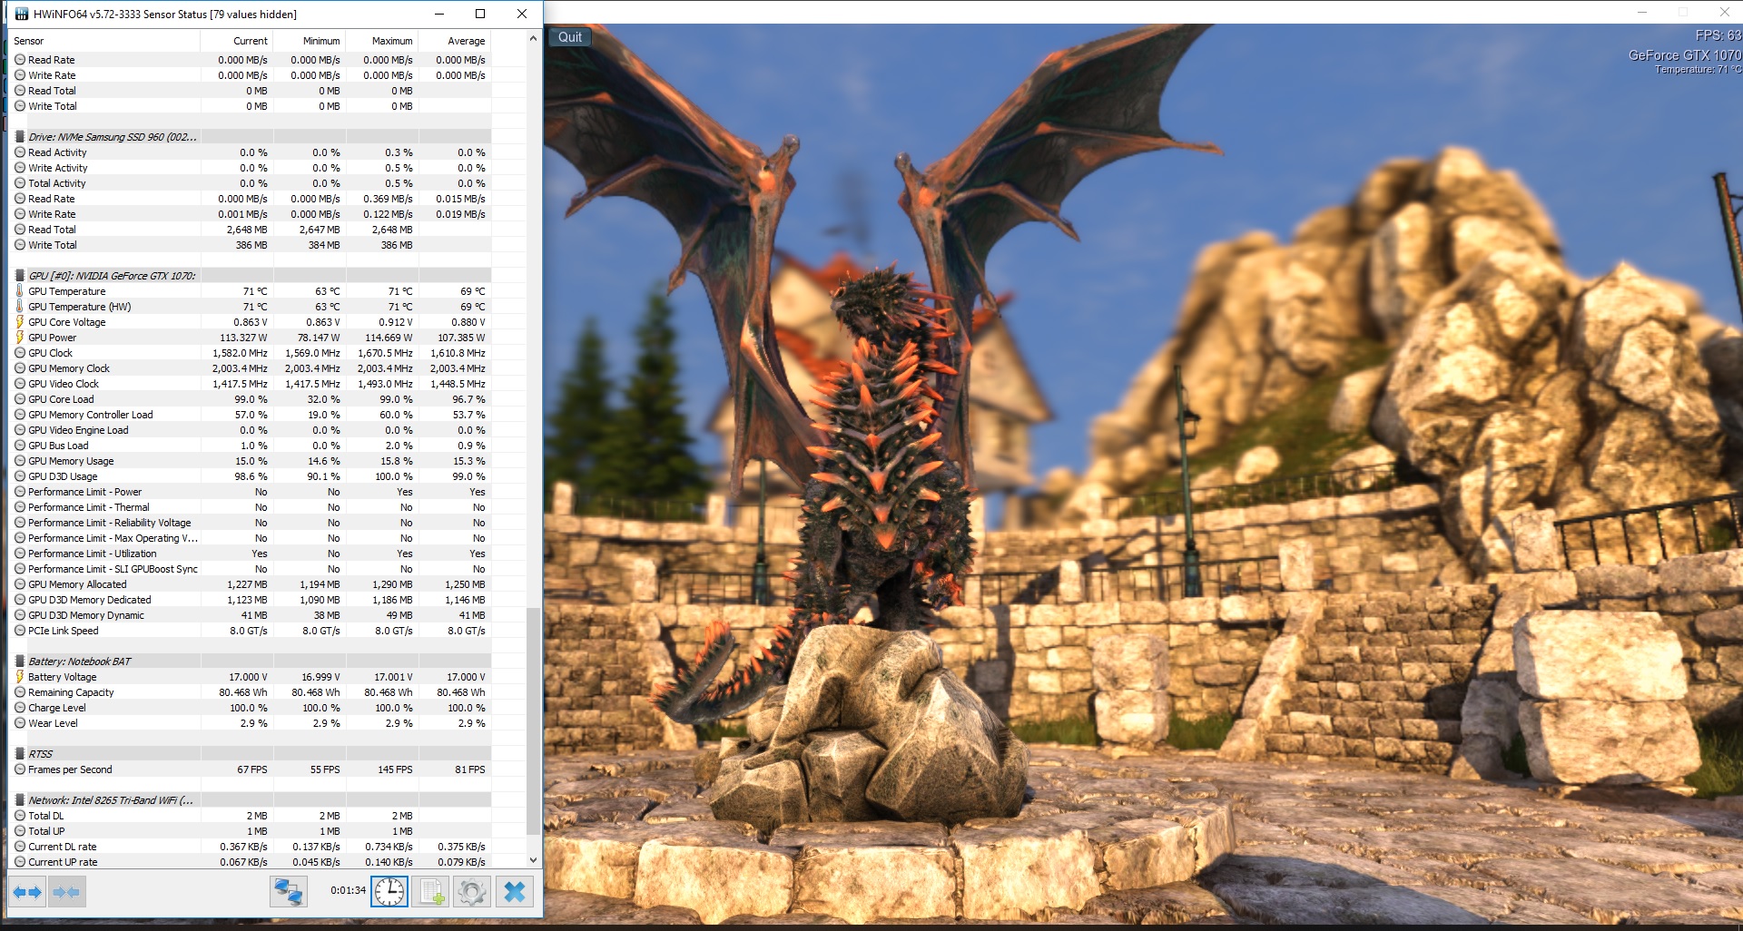
Task: Click the NVMe drive section icon
Action: (x=20, y=137)
